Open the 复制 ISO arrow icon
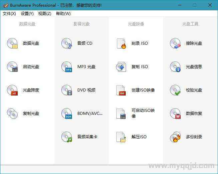Image resolution: width=218 pixels, height=174 pixels. click(121, 67)
